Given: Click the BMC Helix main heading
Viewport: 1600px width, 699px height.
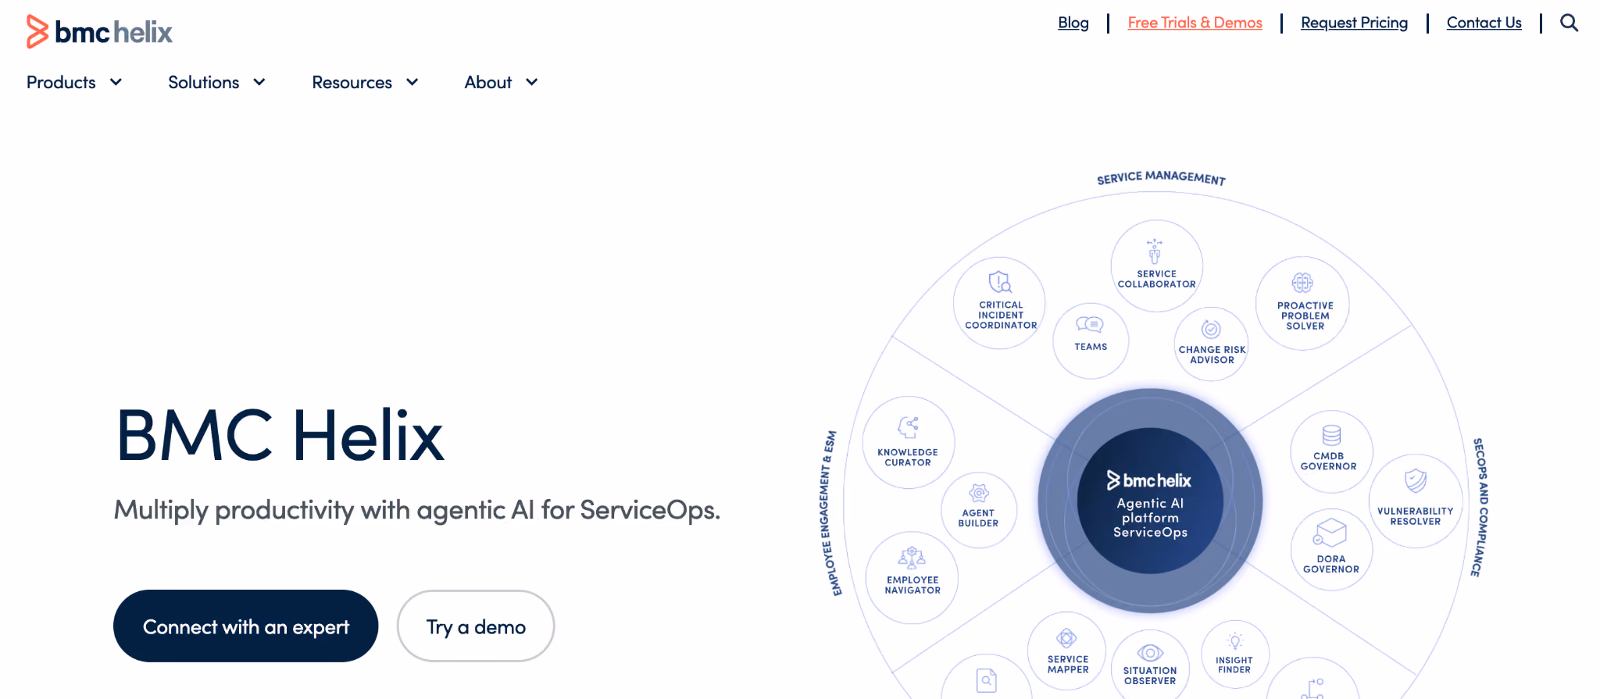Looking at the screenshot, I should click(x=280, y=436).
